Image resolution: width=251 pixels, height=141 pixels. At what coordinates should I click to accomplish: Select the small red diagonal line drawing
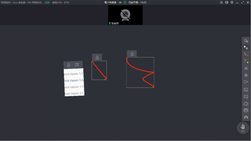tap(99, 70)
